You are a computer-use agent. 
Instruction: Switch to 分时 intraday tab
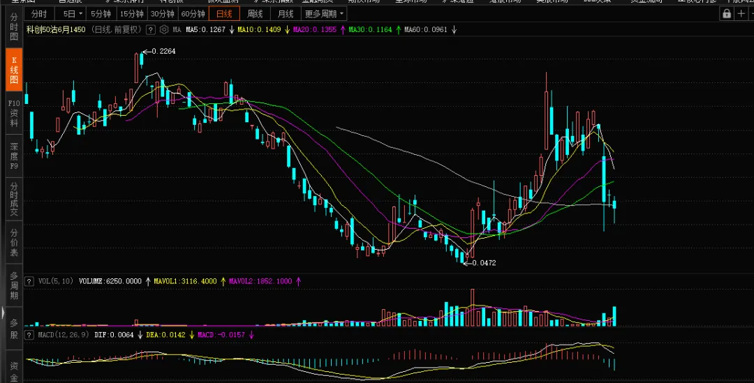coord(39,14)
